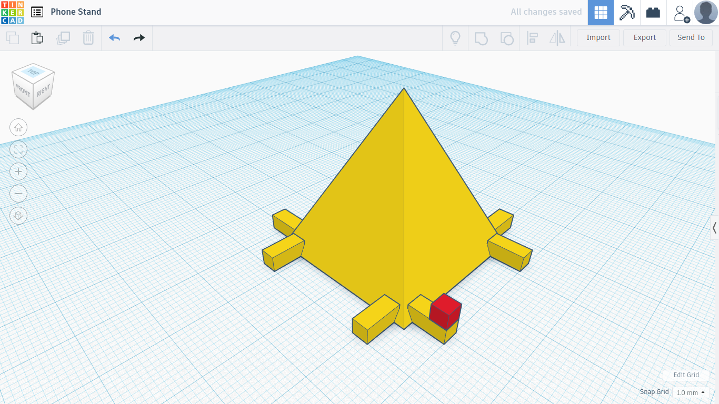Viewport: 719px width, 404px height.
Task: Click the Duplicate and repeat icon
Action: (63, 38)
